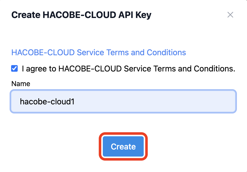This screenshot has width=247, height=172.
Task: Toggle the blue checkmark box
Action: [14, 68]
